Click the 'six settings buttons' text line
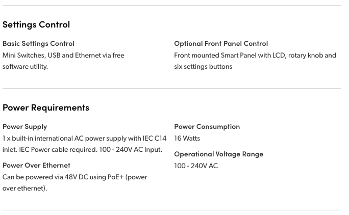This screenshot has height=215, width=349. [203, 66]
